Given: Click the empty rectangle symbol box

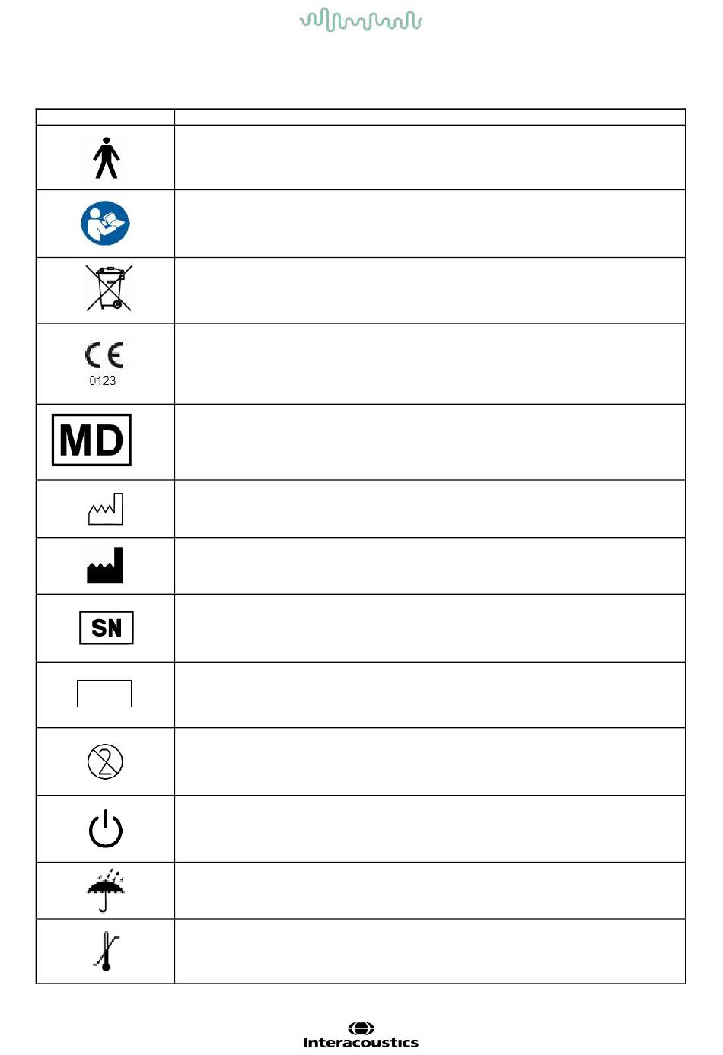Looking at the screenshot, I should coord(104,694).
